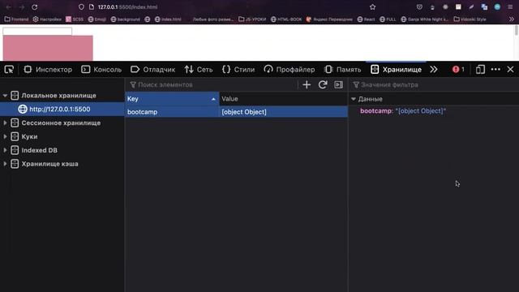Toggle responsive design mode icon
This screenshot has width=519, height=292.
click(x=480, y=70)
